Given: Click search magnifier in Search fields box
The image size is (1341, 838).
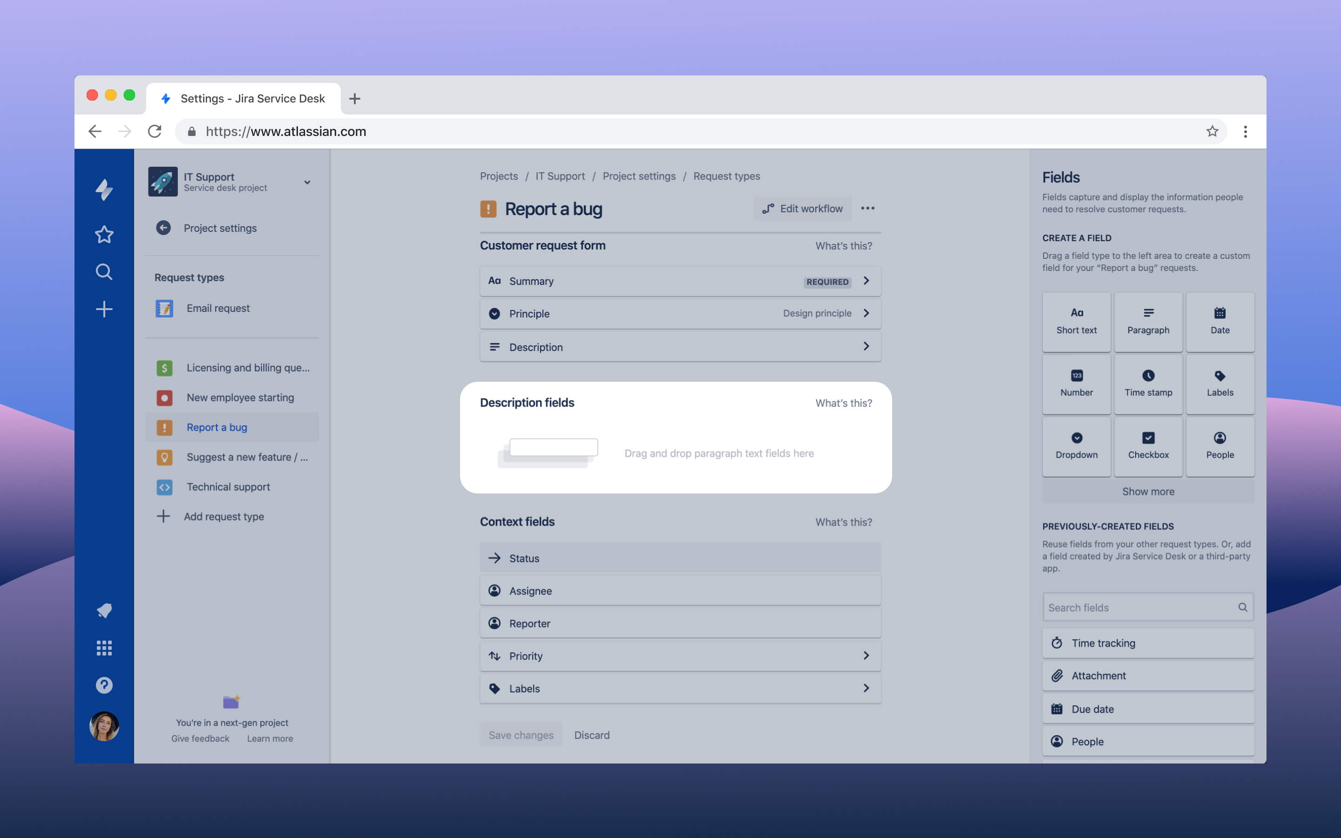Looking at the screenshot, I should 1242,608.
